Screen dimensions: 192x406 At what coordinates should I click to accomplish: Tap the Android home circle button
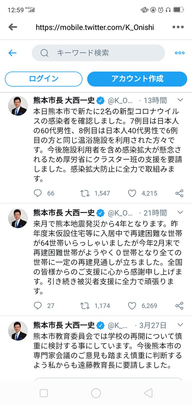(x=96, y=393)
